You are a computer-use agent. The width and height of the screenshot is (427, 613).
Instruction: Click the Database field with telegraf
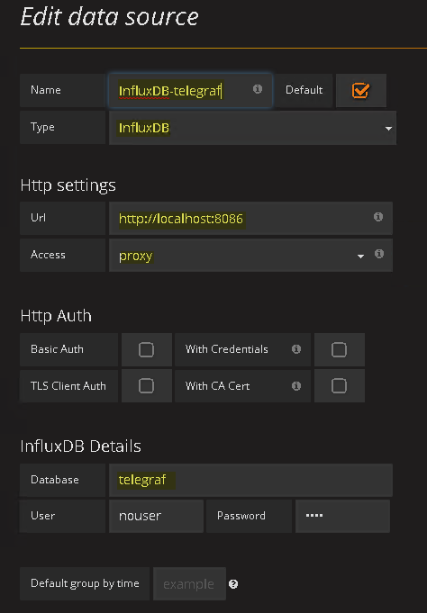[250, 480]
